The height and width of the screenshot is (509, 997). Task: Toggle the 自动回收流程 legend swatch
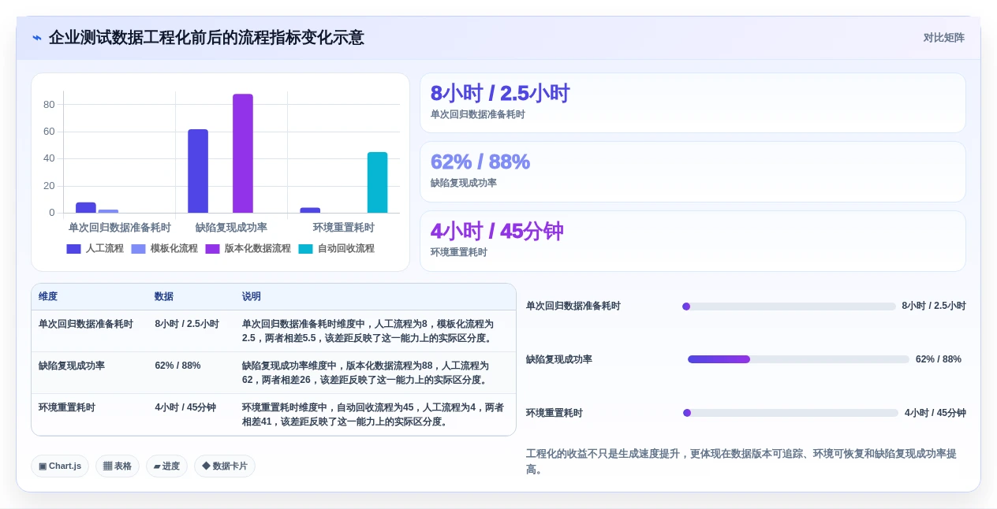(305, 248)
